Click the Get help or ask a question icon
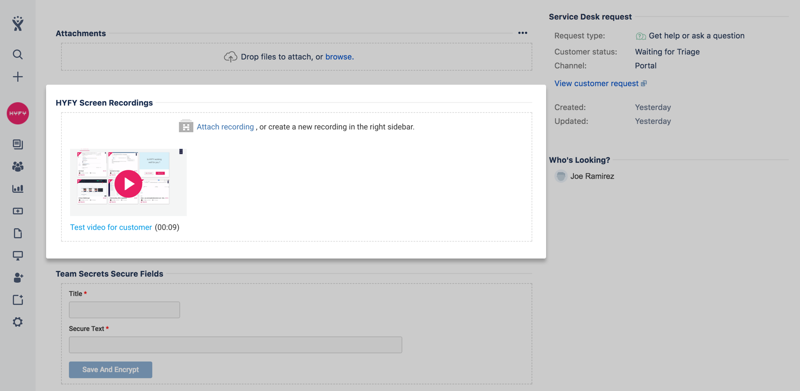The image size is (800, 391). [x=641, y=36]
